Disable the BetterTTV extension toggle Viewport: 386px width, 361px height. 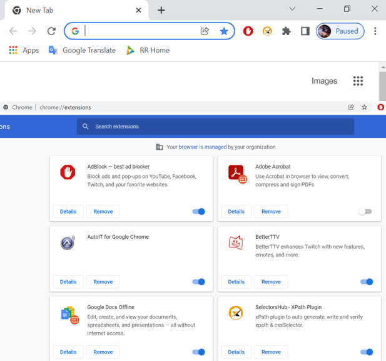[367, 281]
